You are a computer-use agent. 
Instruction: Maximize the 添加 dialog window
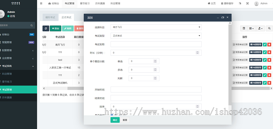coord(223,17)
